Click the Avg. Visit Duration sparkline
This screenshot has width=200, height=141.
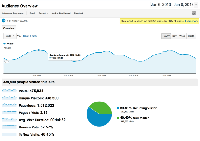[x=9, y=120]
